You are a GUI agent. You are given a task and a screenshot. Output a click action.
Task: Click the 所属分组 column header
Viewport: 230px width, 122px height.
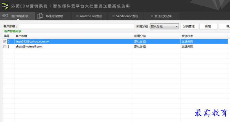tap(157, 36)
